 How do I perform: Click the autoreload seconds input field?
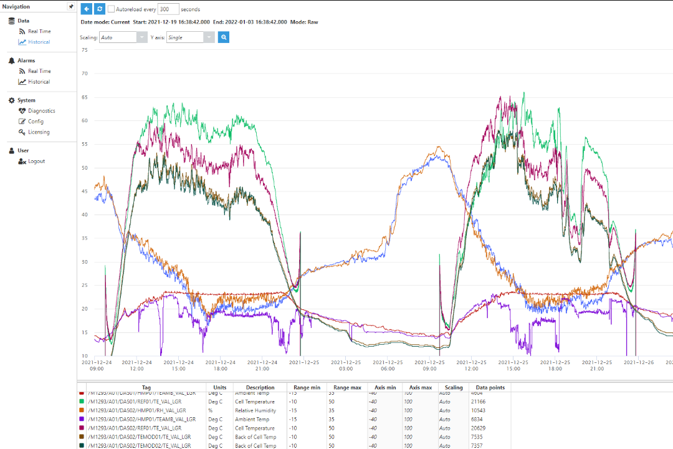[x=168, y=9]
